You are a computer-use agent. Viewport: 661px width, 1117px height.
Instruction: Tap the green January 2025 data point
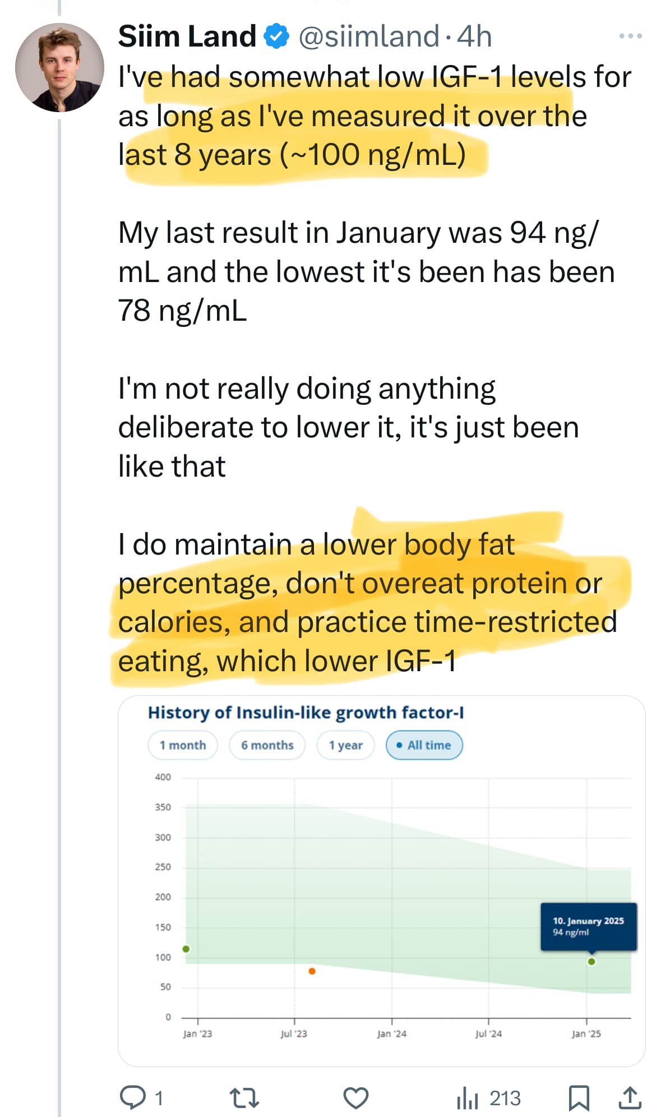pos(591,962)
